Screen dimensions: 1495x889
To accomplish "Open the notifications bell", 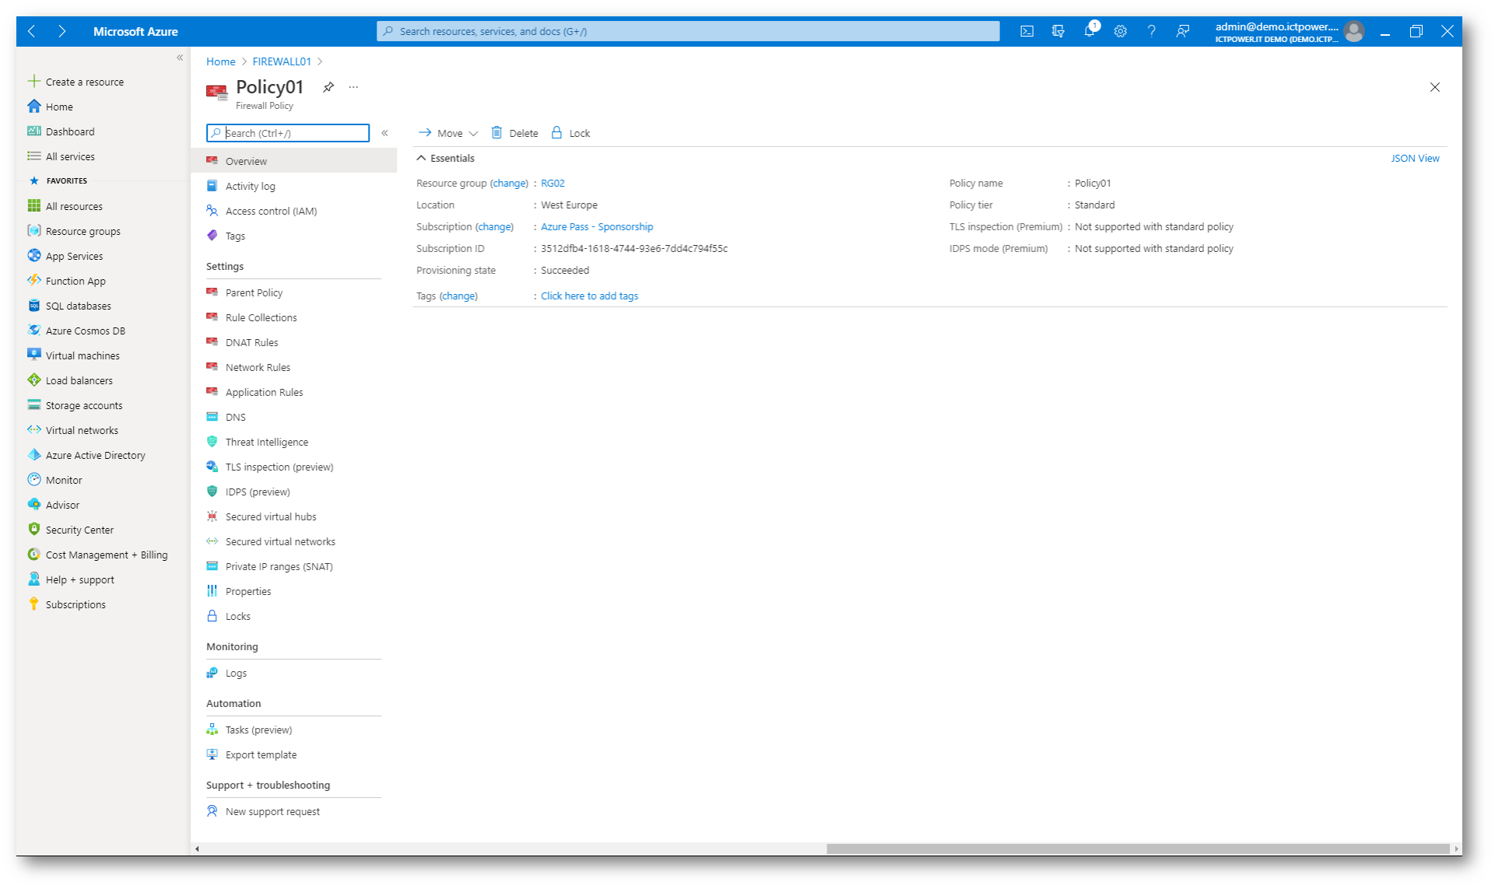I will point(1090,31).
